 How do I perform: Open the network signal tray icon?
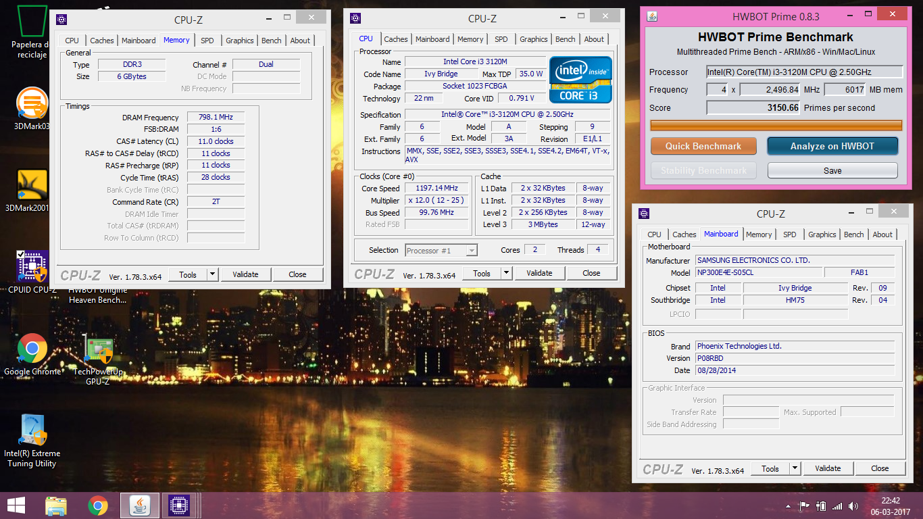[838, 506]
